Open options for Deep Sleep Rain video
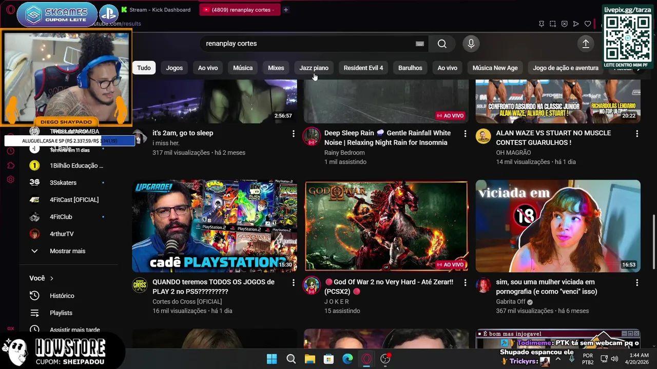Image resolution: width=657 pixels, height=369 pixels. click(465, 133)
